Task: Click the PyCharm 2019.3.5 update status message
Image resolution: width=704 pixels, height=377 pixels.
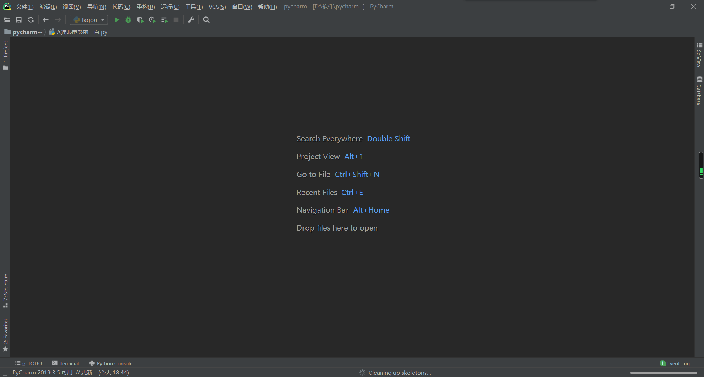Action: (x=71, y=372)
